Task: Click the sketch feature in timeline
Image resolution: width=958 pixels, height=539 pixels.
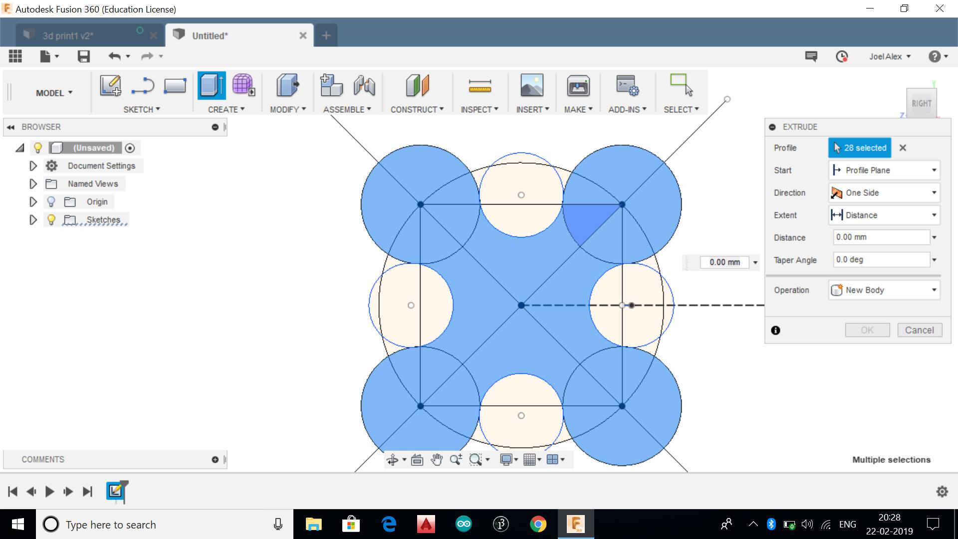Action: tap(116, 491)
